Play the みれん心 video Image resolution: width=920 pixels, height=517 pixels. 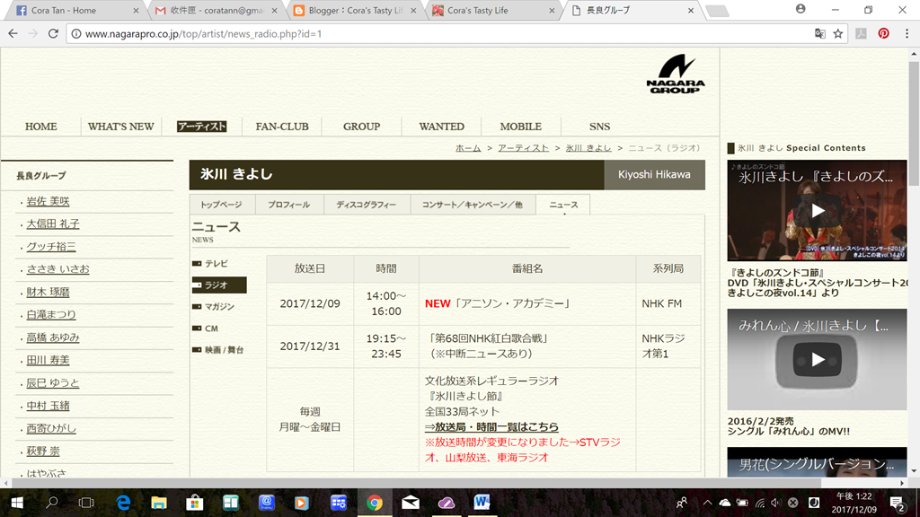click(818, 359)
